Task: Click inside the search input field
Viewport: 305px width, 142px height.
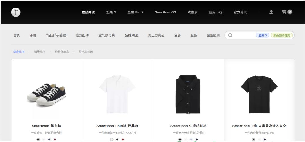Action: pyautogui.click(x=244, y=35)
